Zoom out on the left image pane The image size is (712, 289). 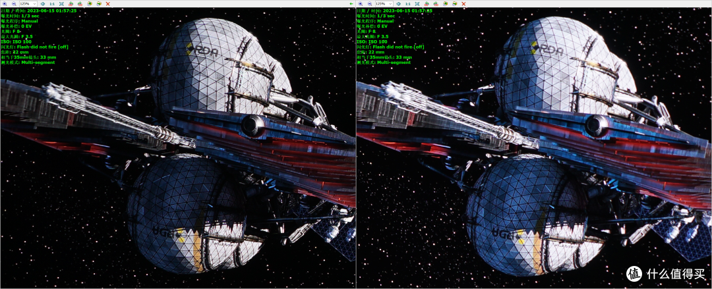[14, 4]
